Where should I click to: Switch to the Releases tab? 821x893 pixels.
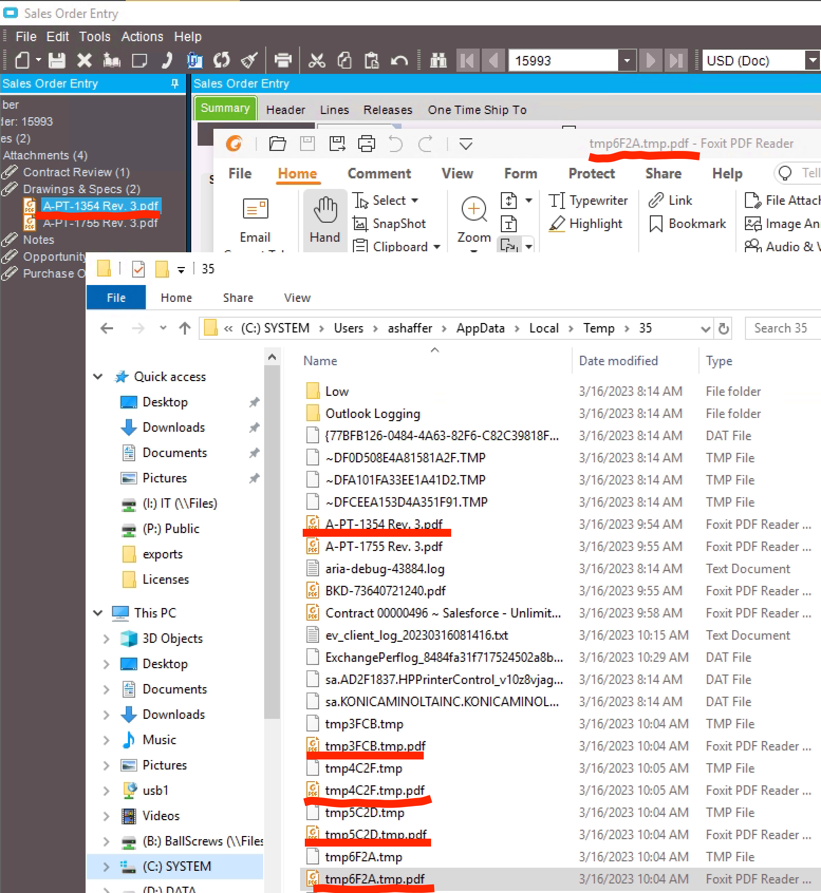click(x=388, y=110)
